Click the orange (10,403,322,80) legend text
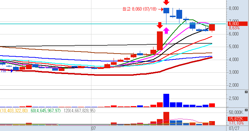Viewport: 249px width, 131px height. point(14,111)
